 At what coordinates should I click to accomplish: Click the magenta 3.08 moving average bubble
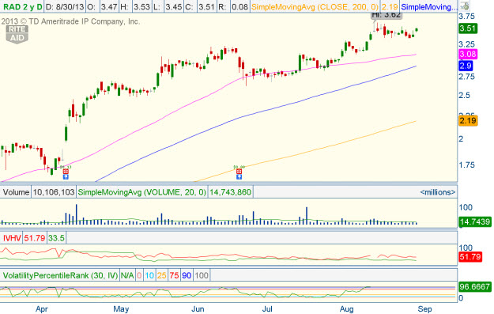click(468, 54)
